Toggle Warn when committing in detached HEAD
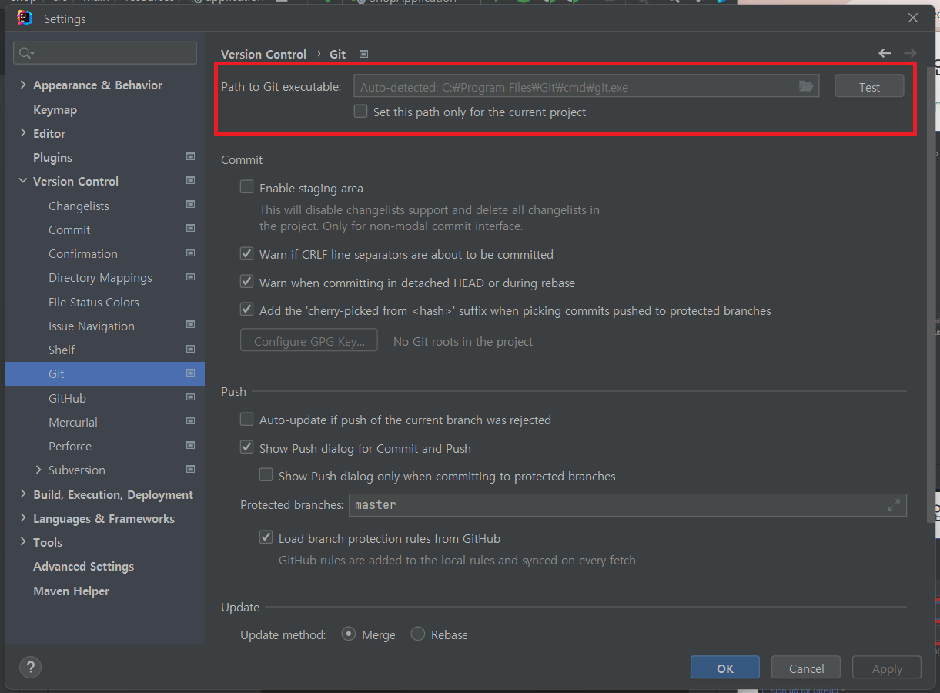 click(246, 282)
